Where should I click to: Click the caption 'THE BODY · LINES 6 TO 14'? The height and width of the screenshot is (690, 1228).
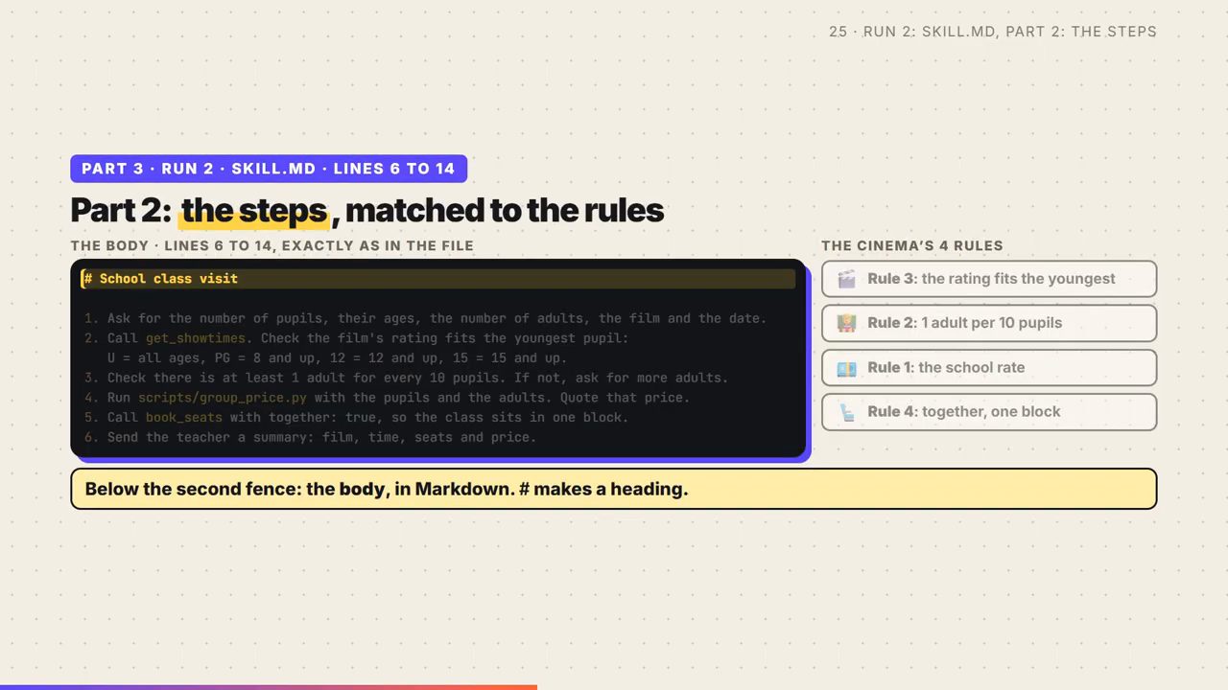click(x=272, y=245)
